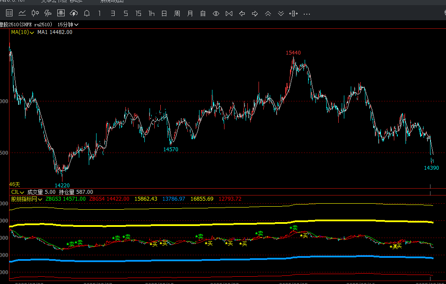Open the quote list view icon

coord(9,14)
